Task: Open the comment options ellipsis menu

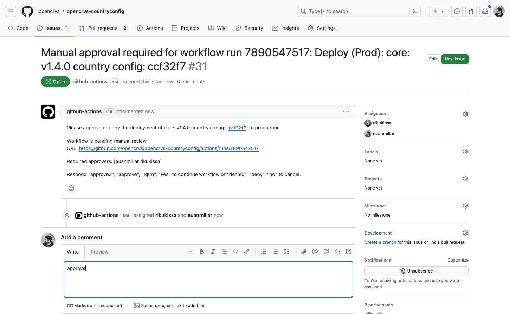Action: 346,111
